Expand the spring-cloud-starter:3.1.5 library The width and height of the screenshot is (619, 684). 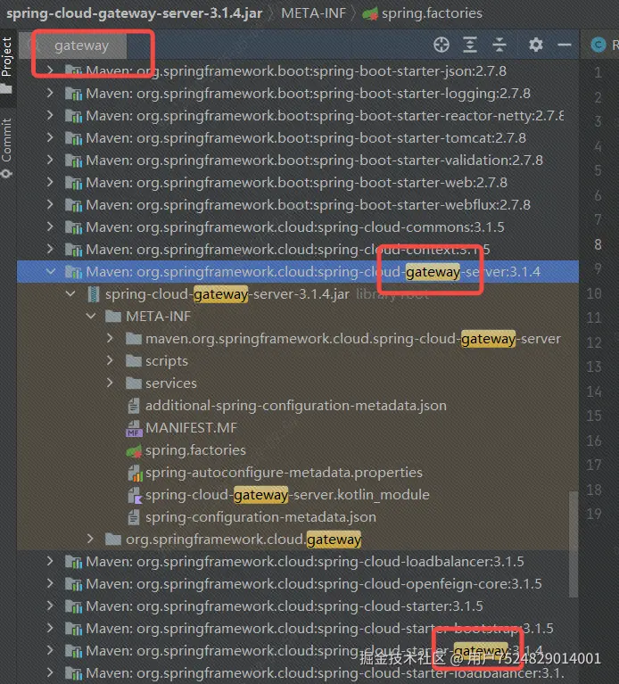point(50,605)
